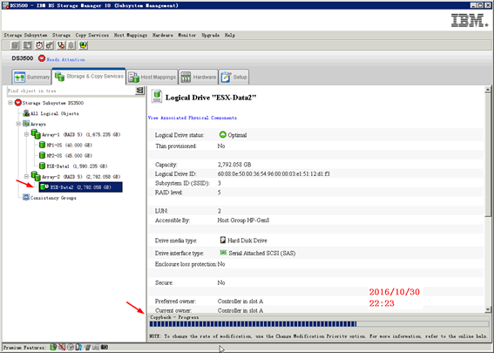Collapse the Arrays tree node

click(18, 124)
